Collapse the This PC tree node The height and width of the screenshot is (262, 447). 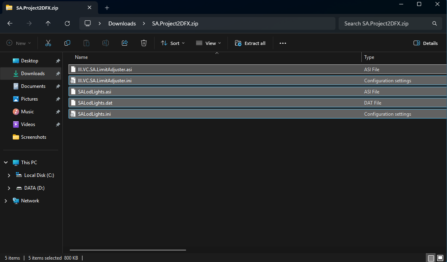click(6, 163)
